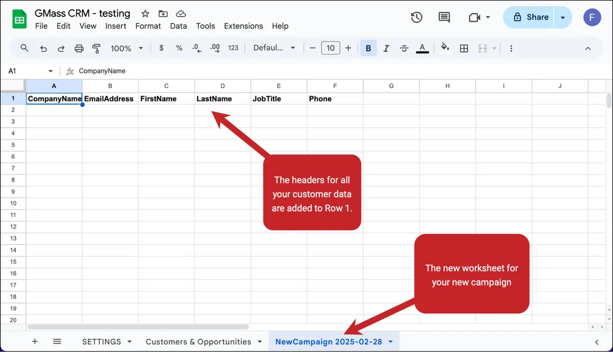Select the NewCampaign 2025-02-28 sheet tab

pos(328,342)
